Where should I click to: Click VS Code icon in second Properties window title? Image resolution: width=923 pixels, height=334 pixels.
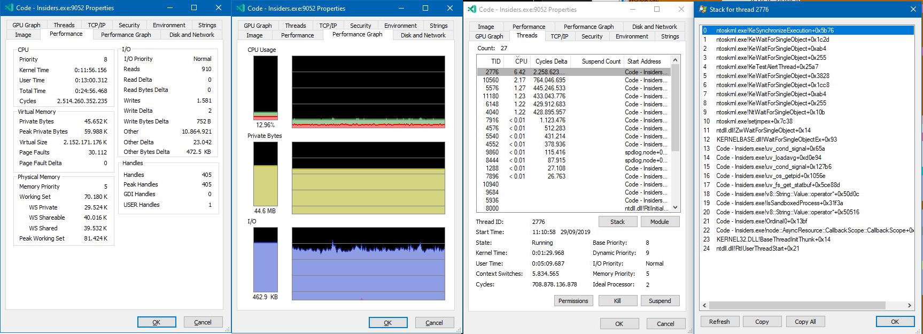click(x=240, y=8)
